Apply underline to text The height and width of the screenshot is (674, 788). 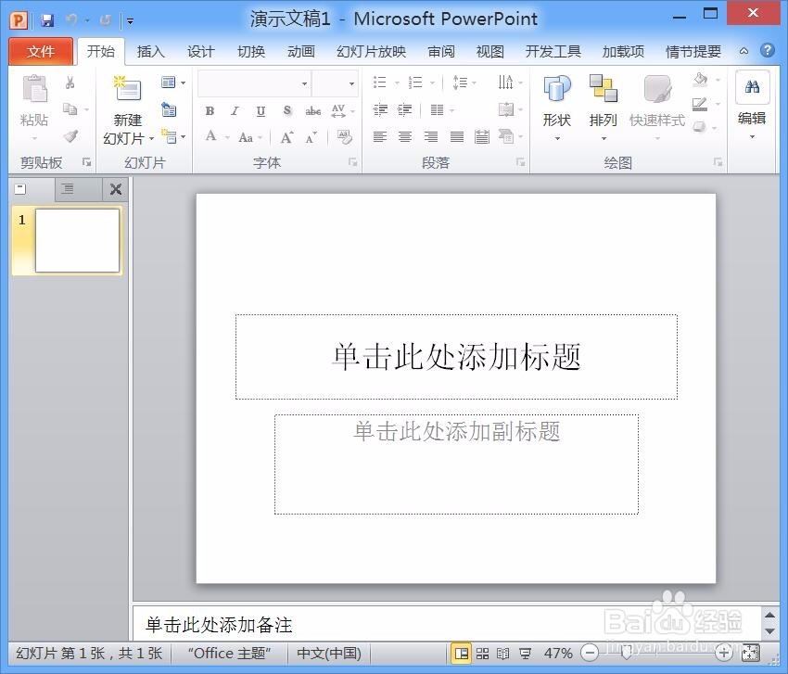(260, 111)
